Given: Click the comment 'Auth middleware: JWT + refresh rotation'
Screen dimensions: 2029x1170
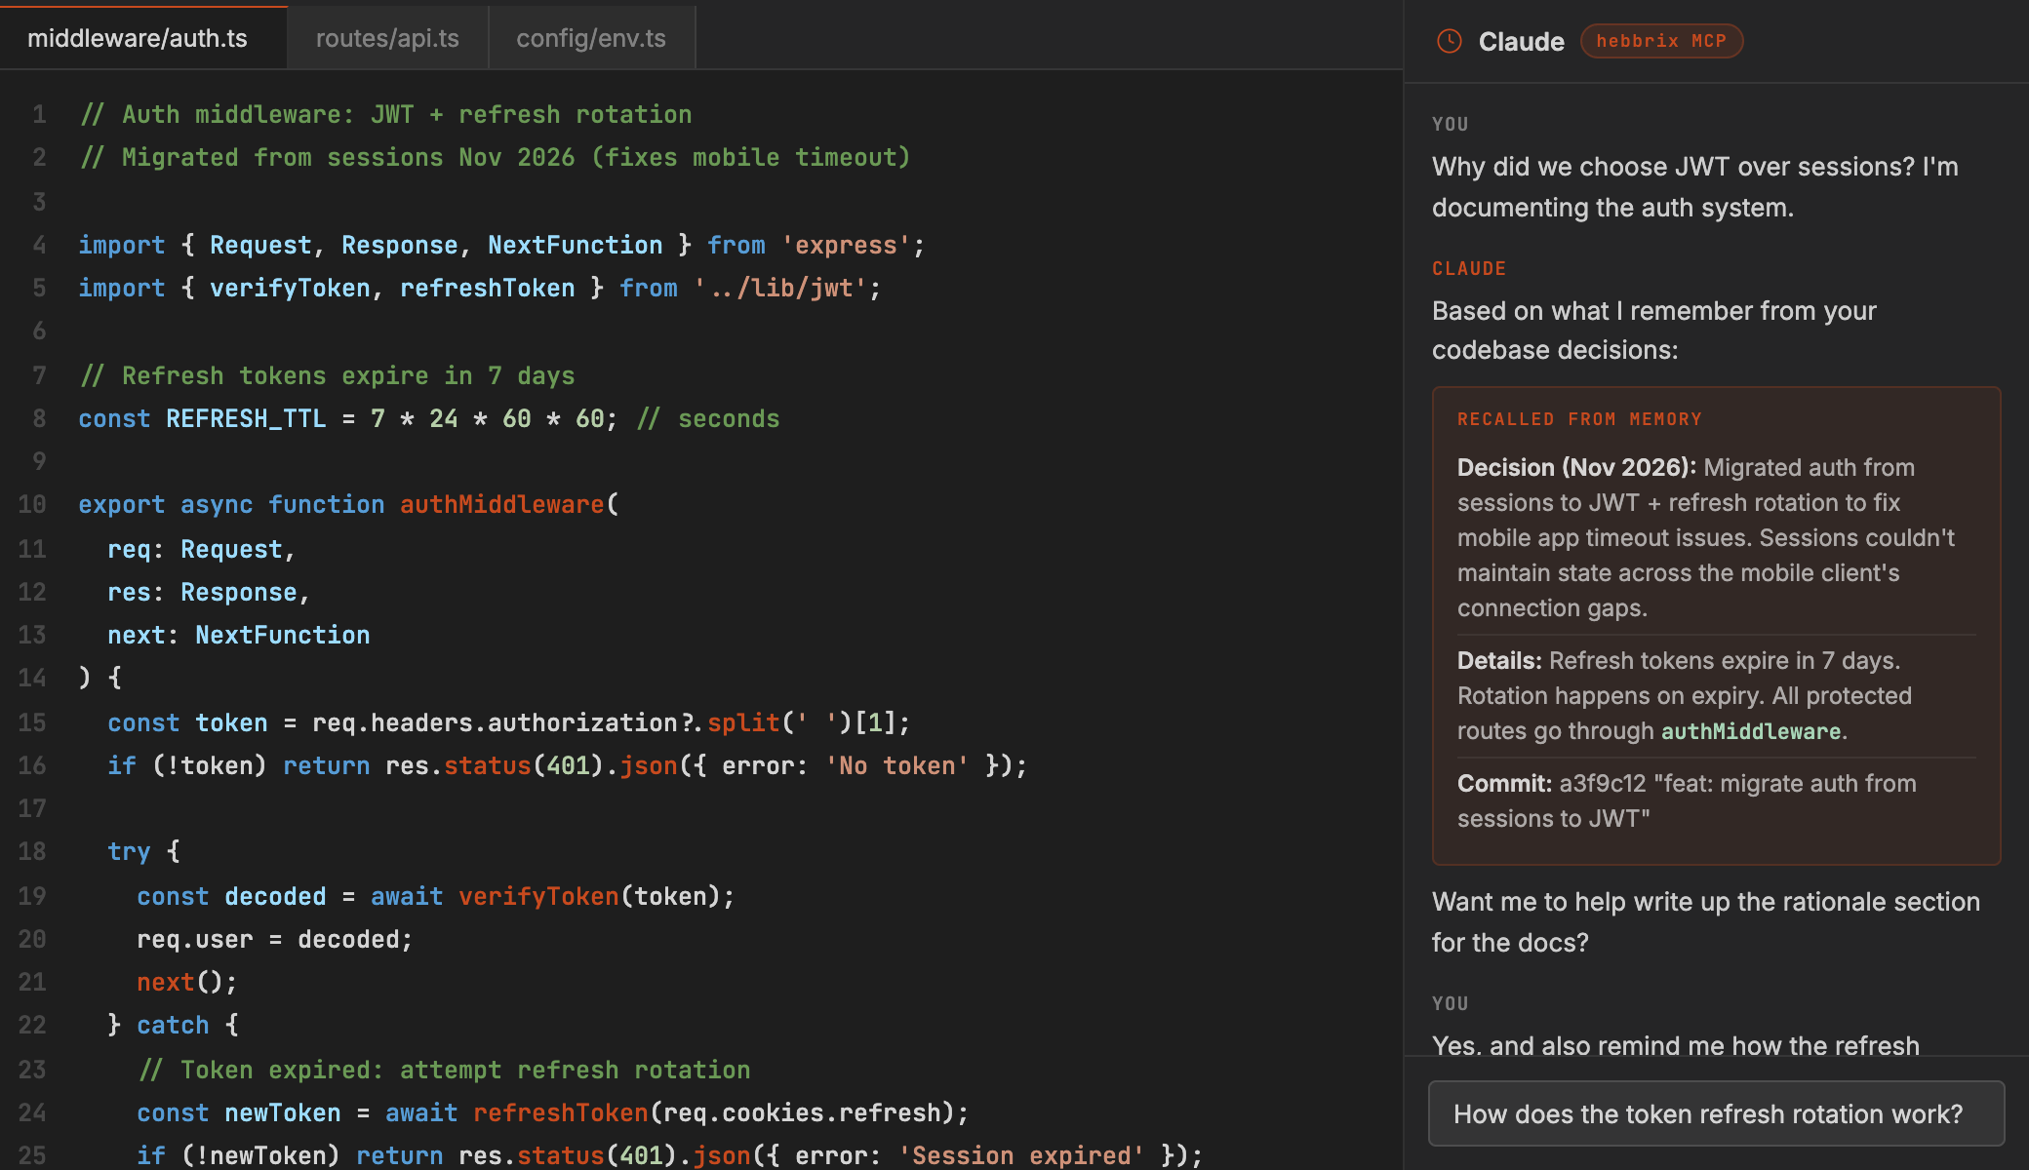Looking at the screenshot, I should point(386,115).
